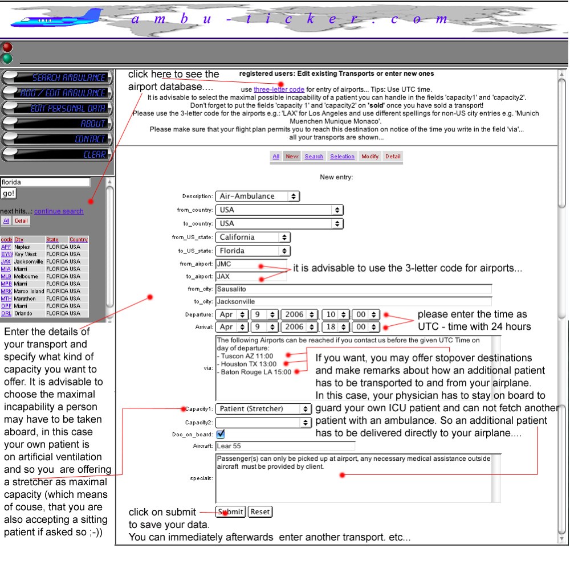
Task: Follow the continue search link
Action: (59, 211)
